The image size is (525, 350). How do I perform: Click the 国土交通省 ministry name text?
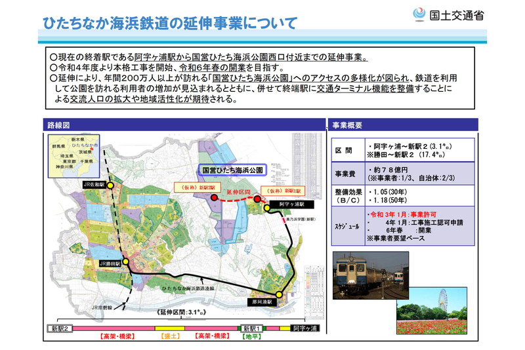[x=457, y=15]
